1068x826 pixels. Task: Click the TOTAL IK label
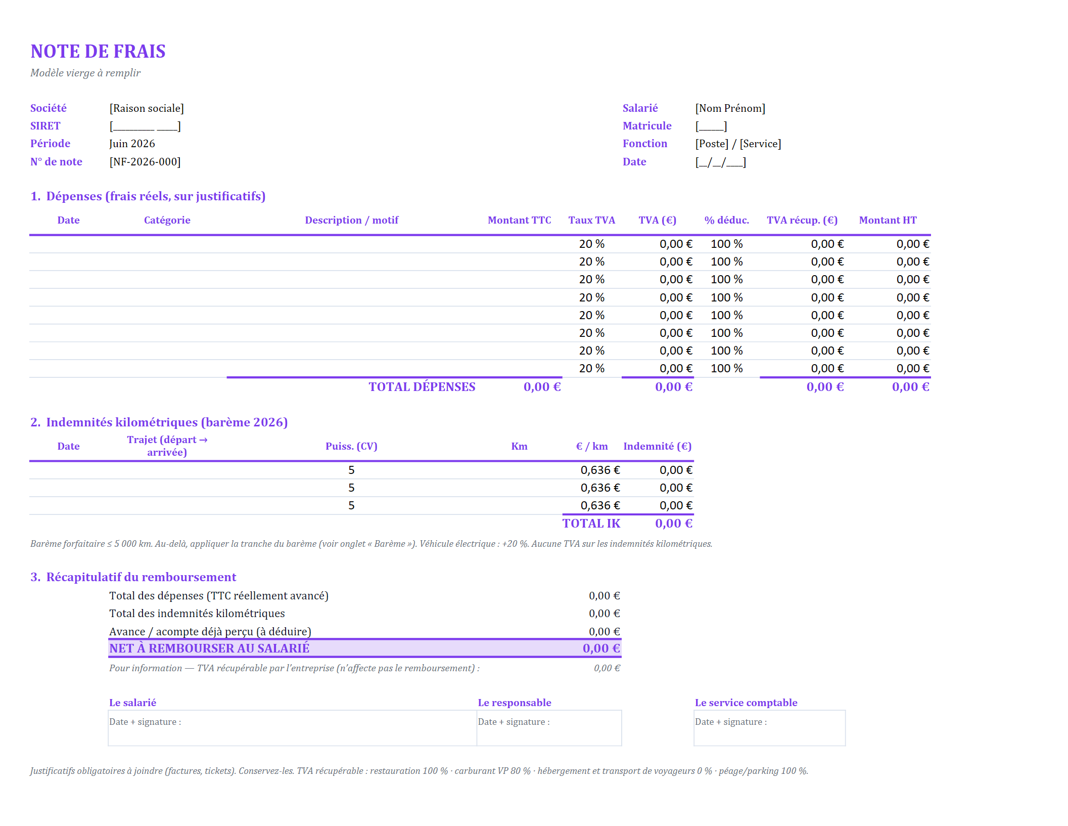pos(591,524)
